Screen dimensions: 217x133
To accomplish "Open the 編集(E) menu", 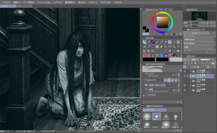I will tap(17, 2).
